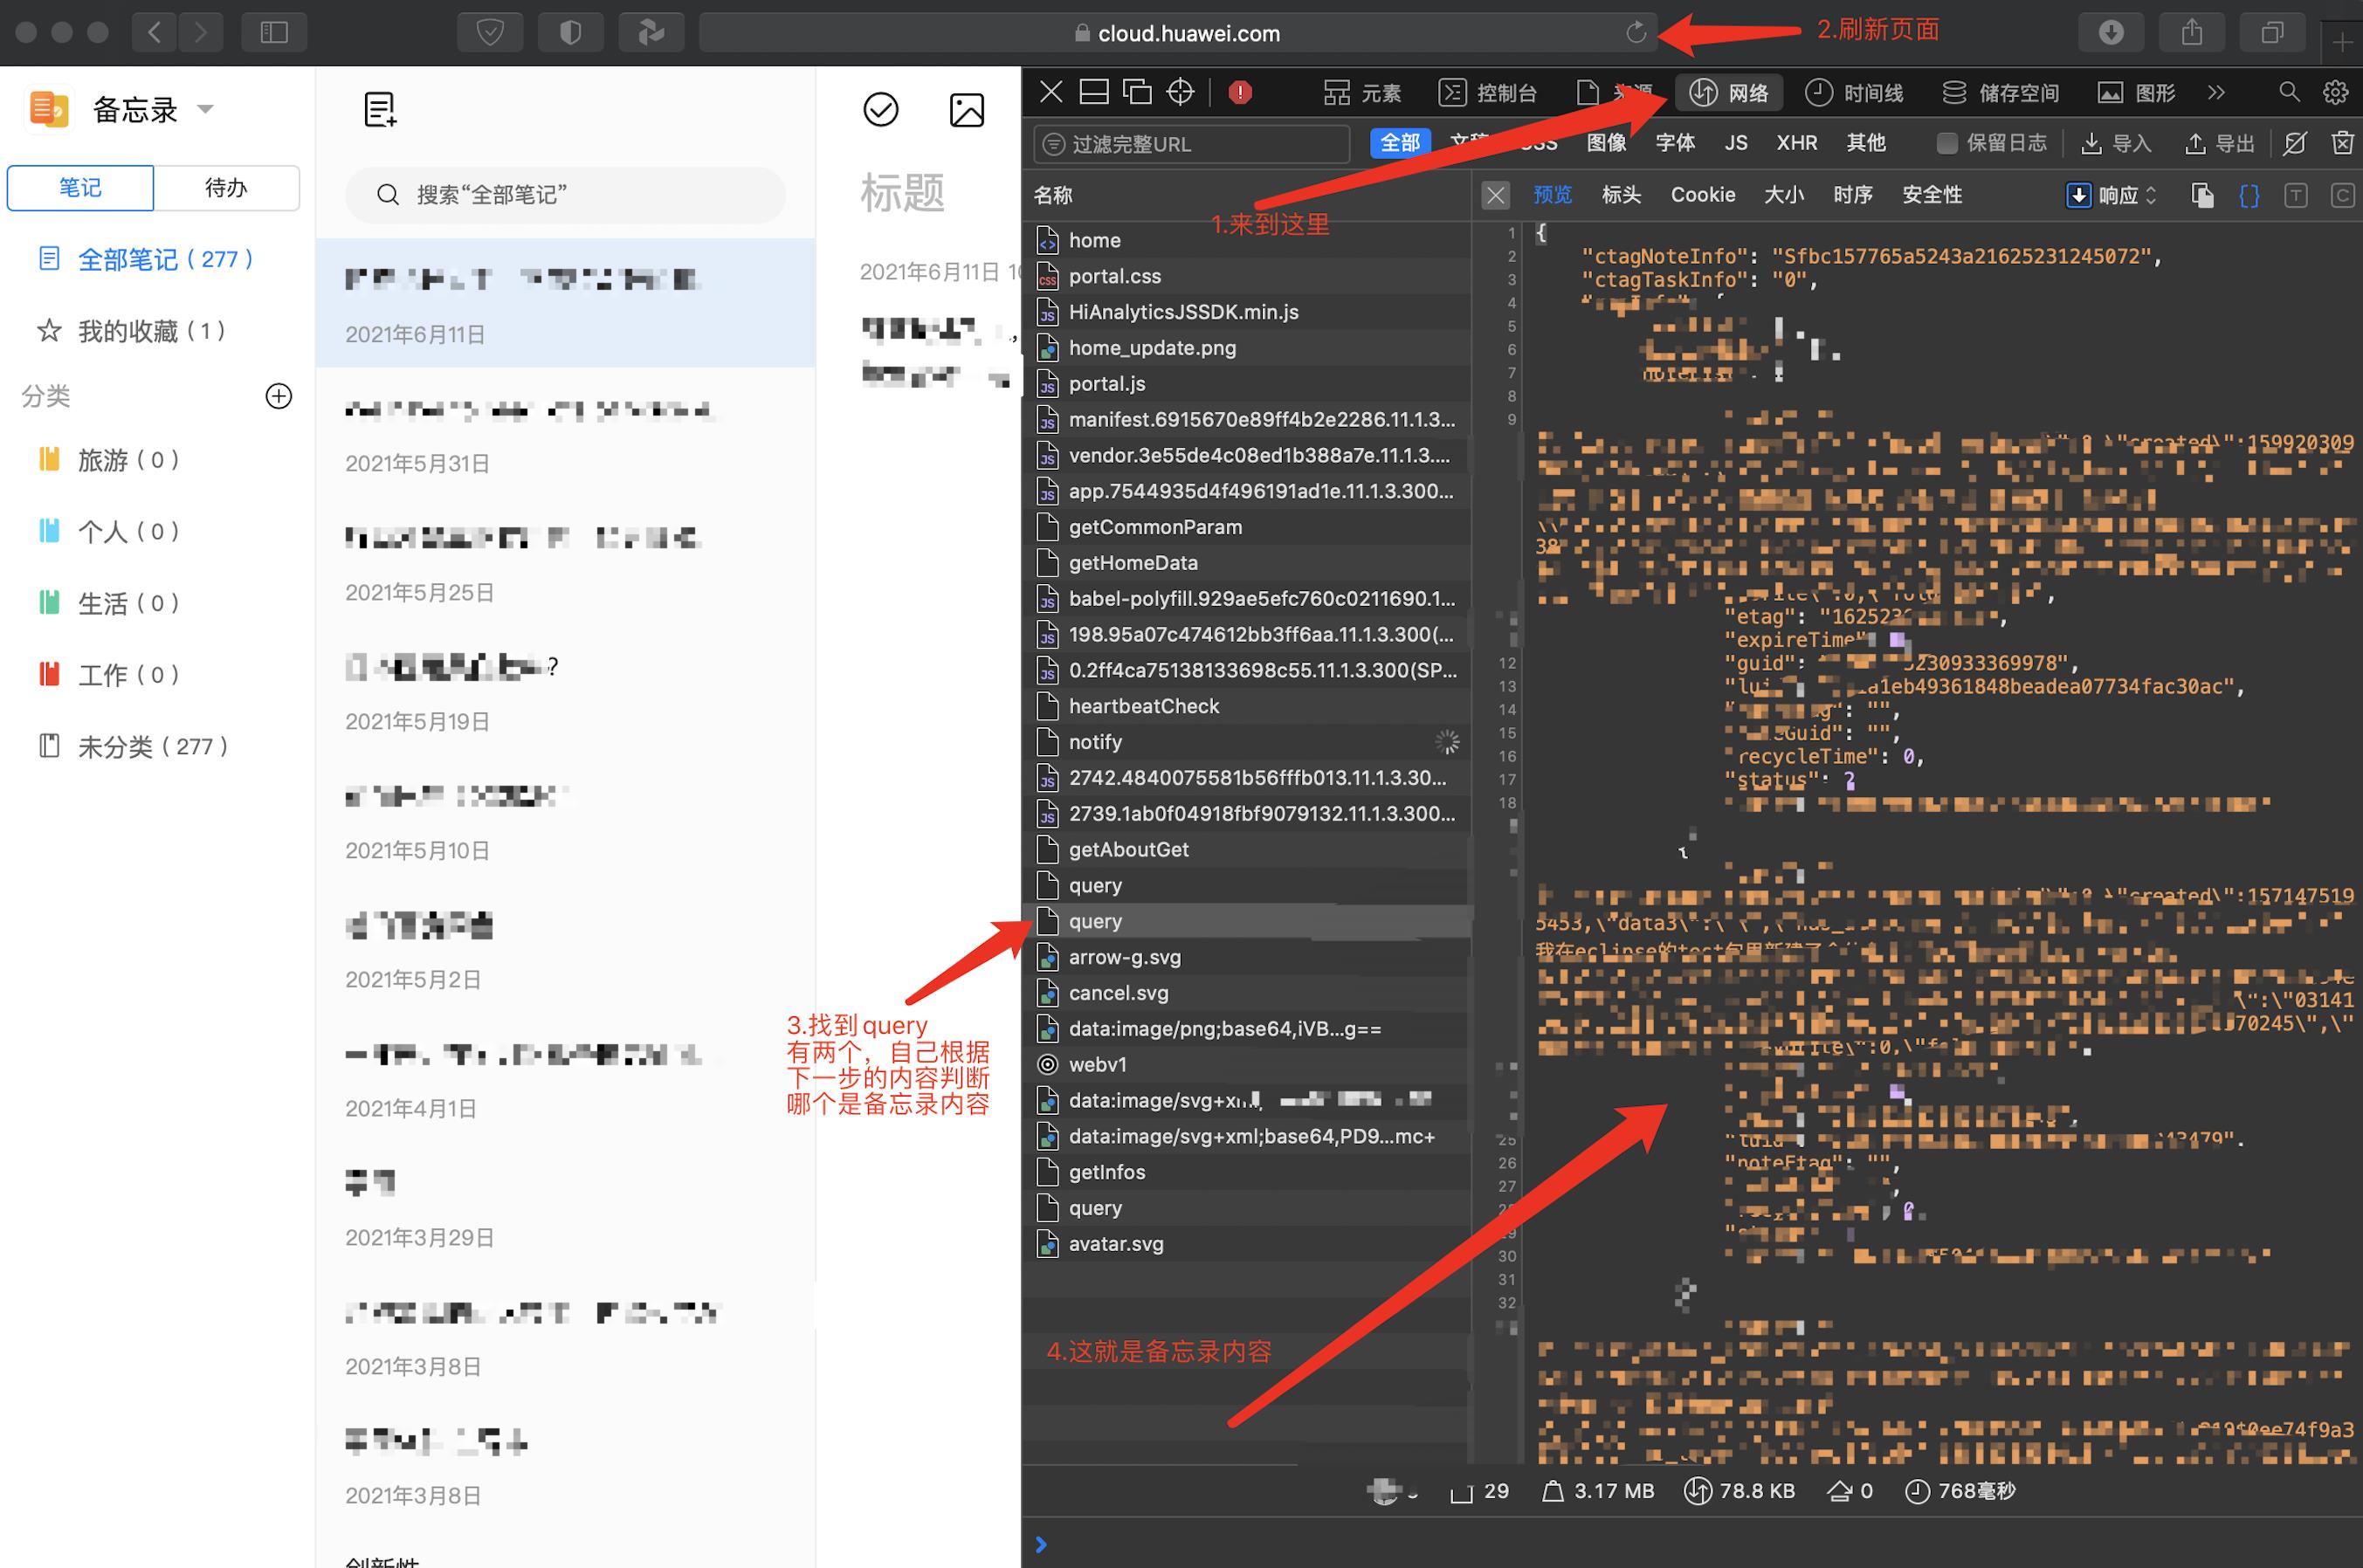2363x1568 pixels.
Task: Toggle pretty print with the braces icon
Action: [2250, 195]
